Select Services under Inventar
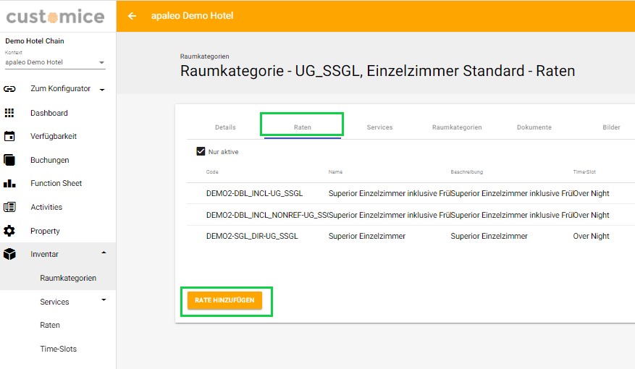 pyautogui.click(x=55, y=302)
